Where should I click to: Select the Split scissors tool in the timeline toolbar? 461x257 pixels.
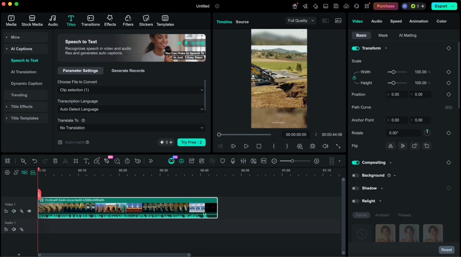click(66, 161)
